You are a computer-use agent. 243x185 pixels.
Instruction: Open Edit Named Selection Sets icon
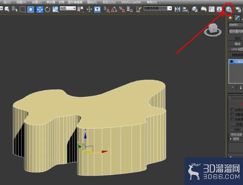(139, 9)
